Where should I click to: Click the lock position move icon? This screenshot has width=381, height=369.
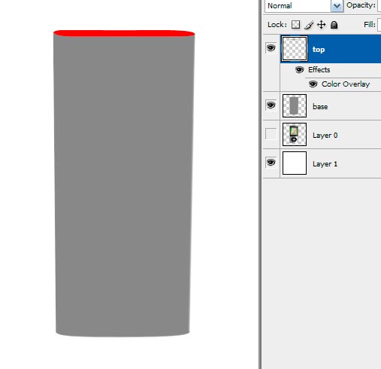[322, 25]
